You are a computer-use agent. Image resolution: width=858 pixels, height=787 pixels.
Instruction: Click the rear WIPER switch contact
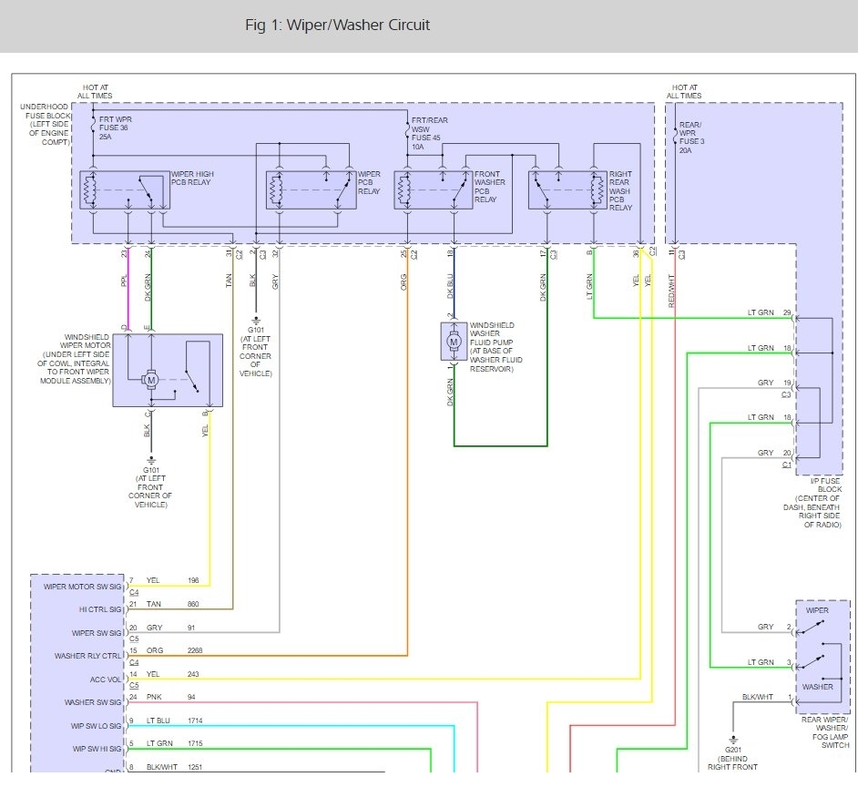coord(812,628)
